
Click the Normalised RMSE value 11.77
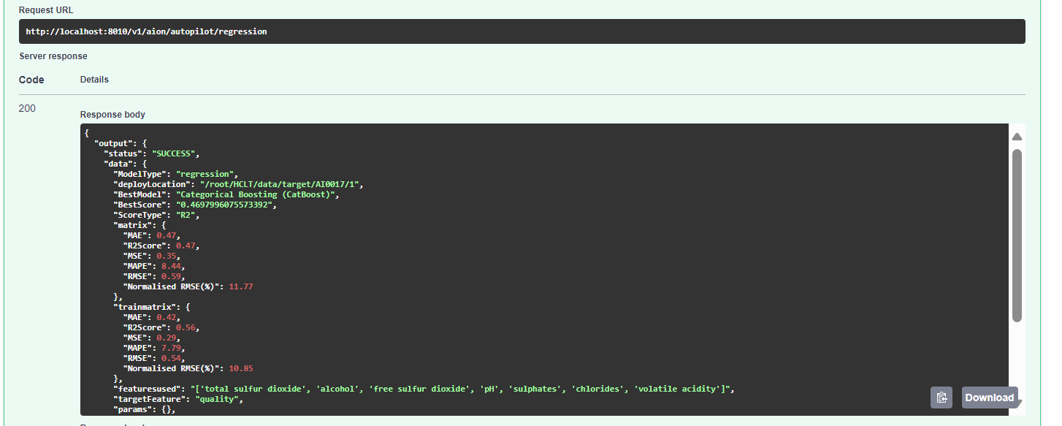pyautogui.click(x=241, y=286)
